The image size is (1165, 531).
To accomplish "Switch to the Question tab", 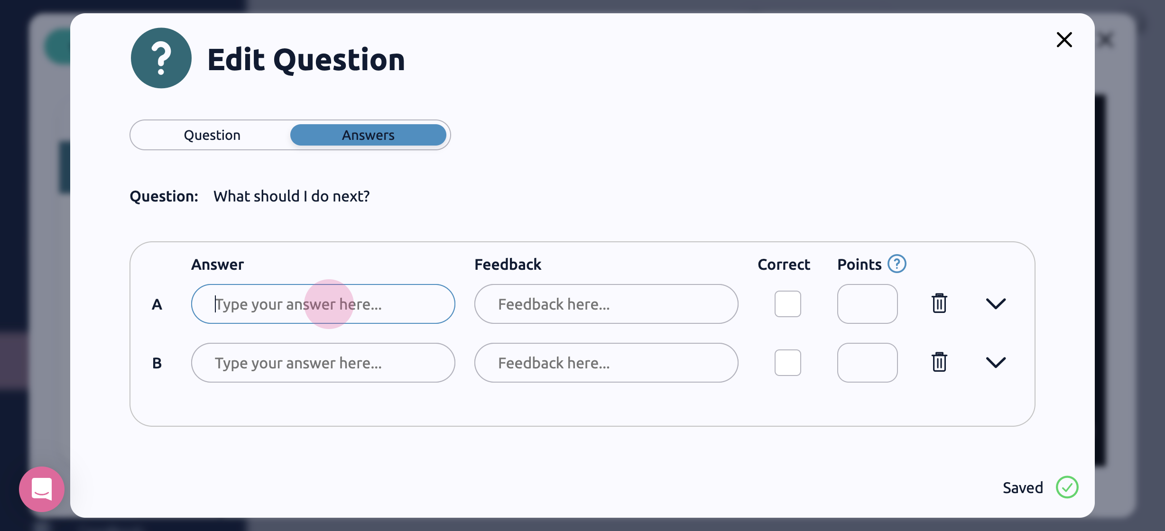I will click(x=212, y=135).
